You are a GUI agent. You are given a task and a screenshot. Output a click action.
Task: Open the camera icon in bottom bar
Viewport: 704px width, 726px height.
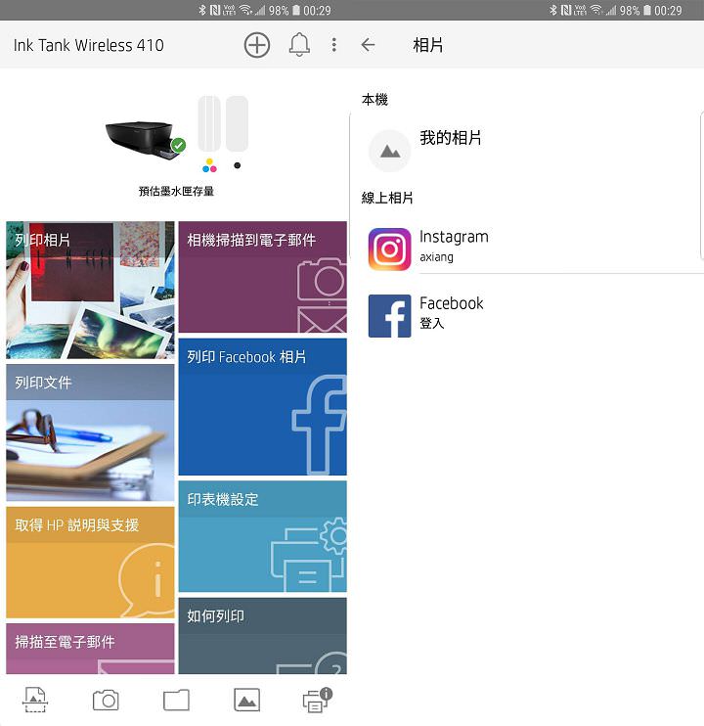(x=106, y=700)
